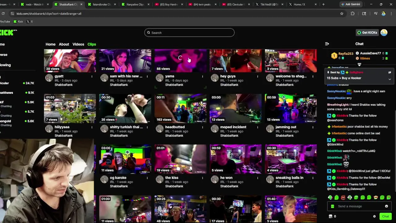
Task: Open the Videos tab
Action: [78, 44]
